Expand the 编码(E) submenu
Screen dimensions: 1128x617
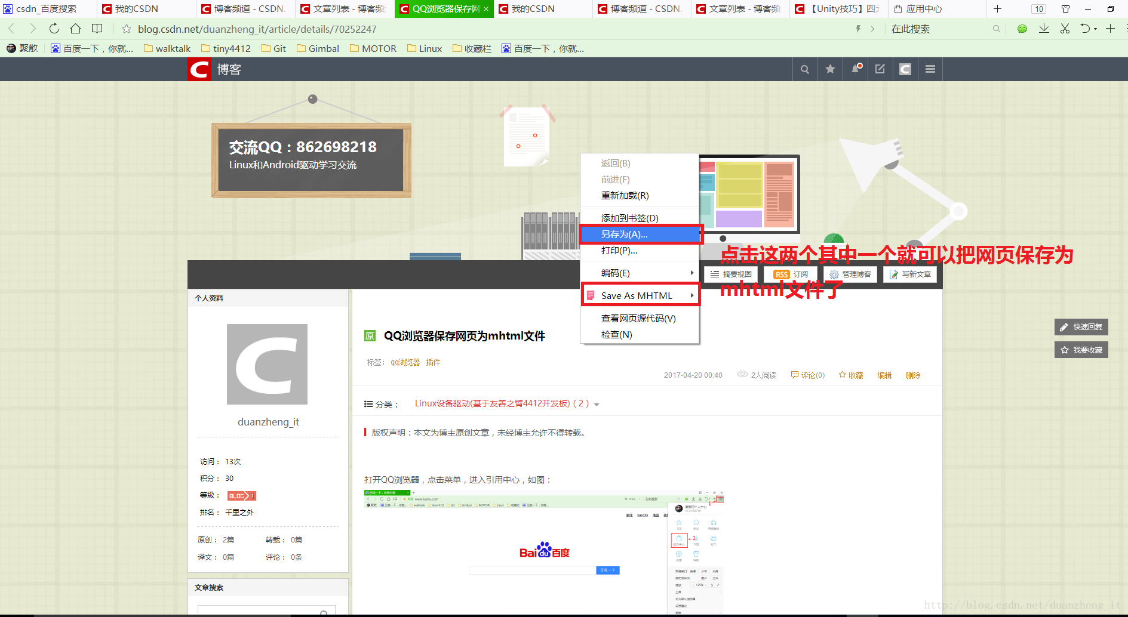click(640, 273)
